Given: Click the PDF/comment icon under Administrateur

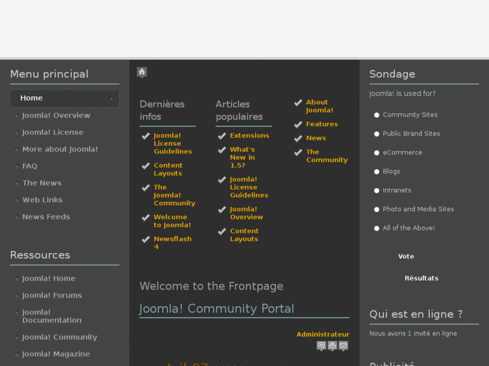Looking at the screenshot, I should point(322,346).
